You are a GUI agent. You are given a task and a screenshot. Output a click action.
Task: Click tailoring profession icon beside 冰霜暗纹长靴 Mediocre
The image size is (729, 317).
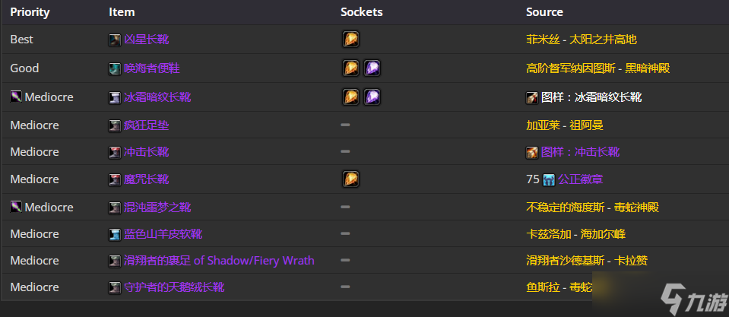(x=16, y=97)
